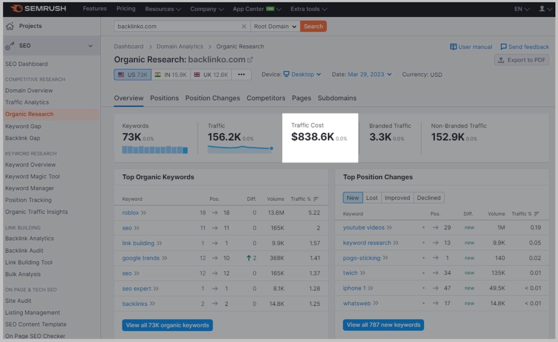Click View all 787 new keywords
Image resolution: width=558 pixels, height=342 pixels.
pyautogui.click(x=383, y=325)
